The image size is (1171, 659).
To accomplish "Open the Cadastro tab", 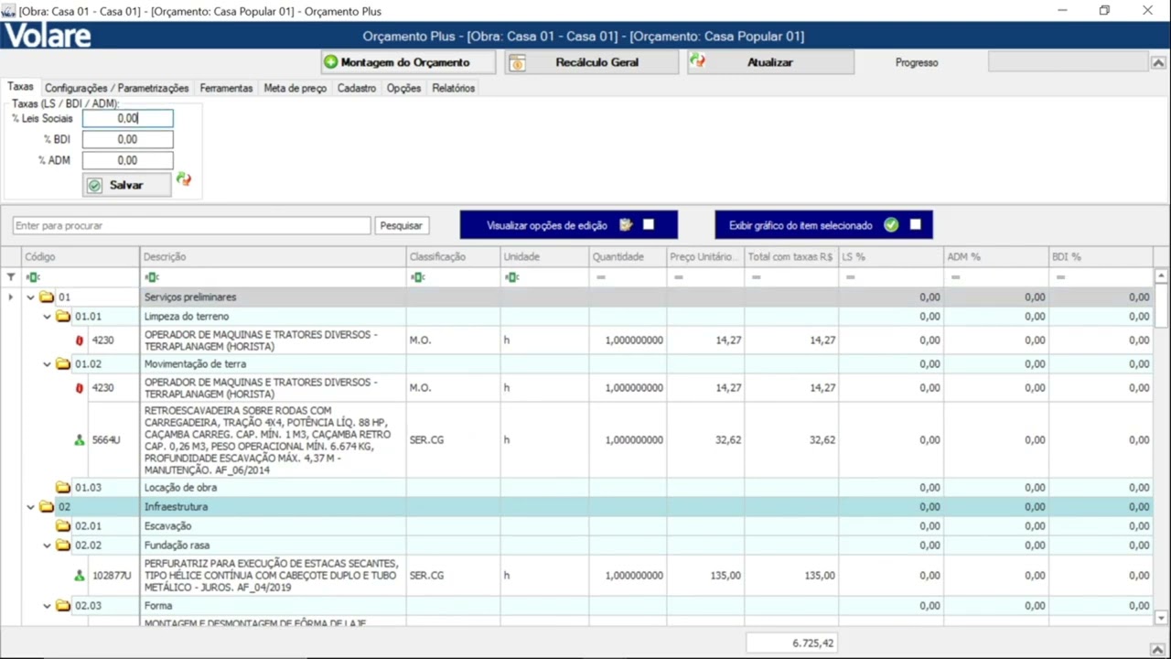I will 357,88.
